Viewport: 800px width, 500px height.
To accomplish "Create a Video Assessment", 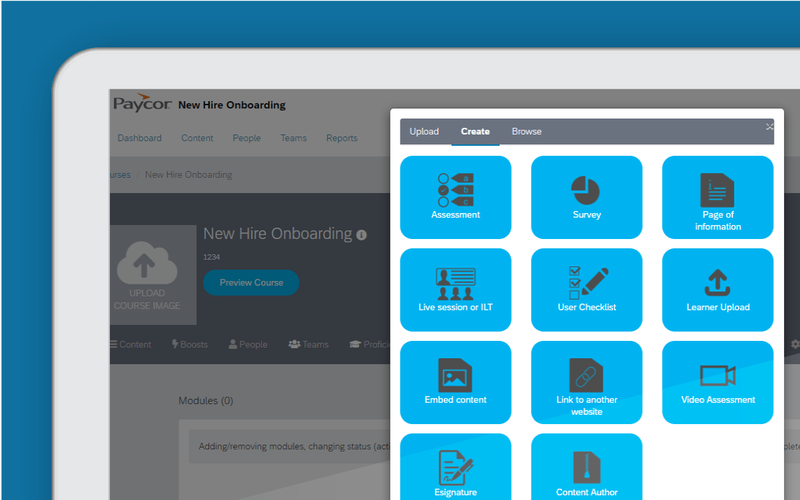I will coord(717,382).
